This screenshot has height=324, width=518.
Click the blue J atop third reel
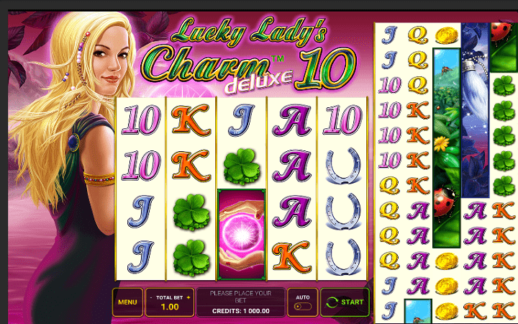(242, 120)
